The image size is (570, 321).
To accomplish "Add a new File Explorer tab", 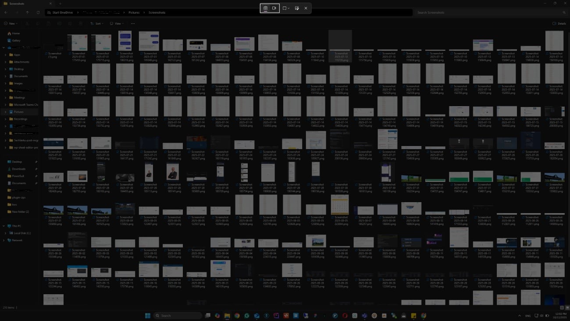I will 60,4.
